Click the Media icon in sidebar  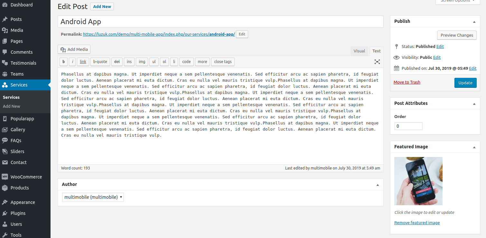click(5, 30)
